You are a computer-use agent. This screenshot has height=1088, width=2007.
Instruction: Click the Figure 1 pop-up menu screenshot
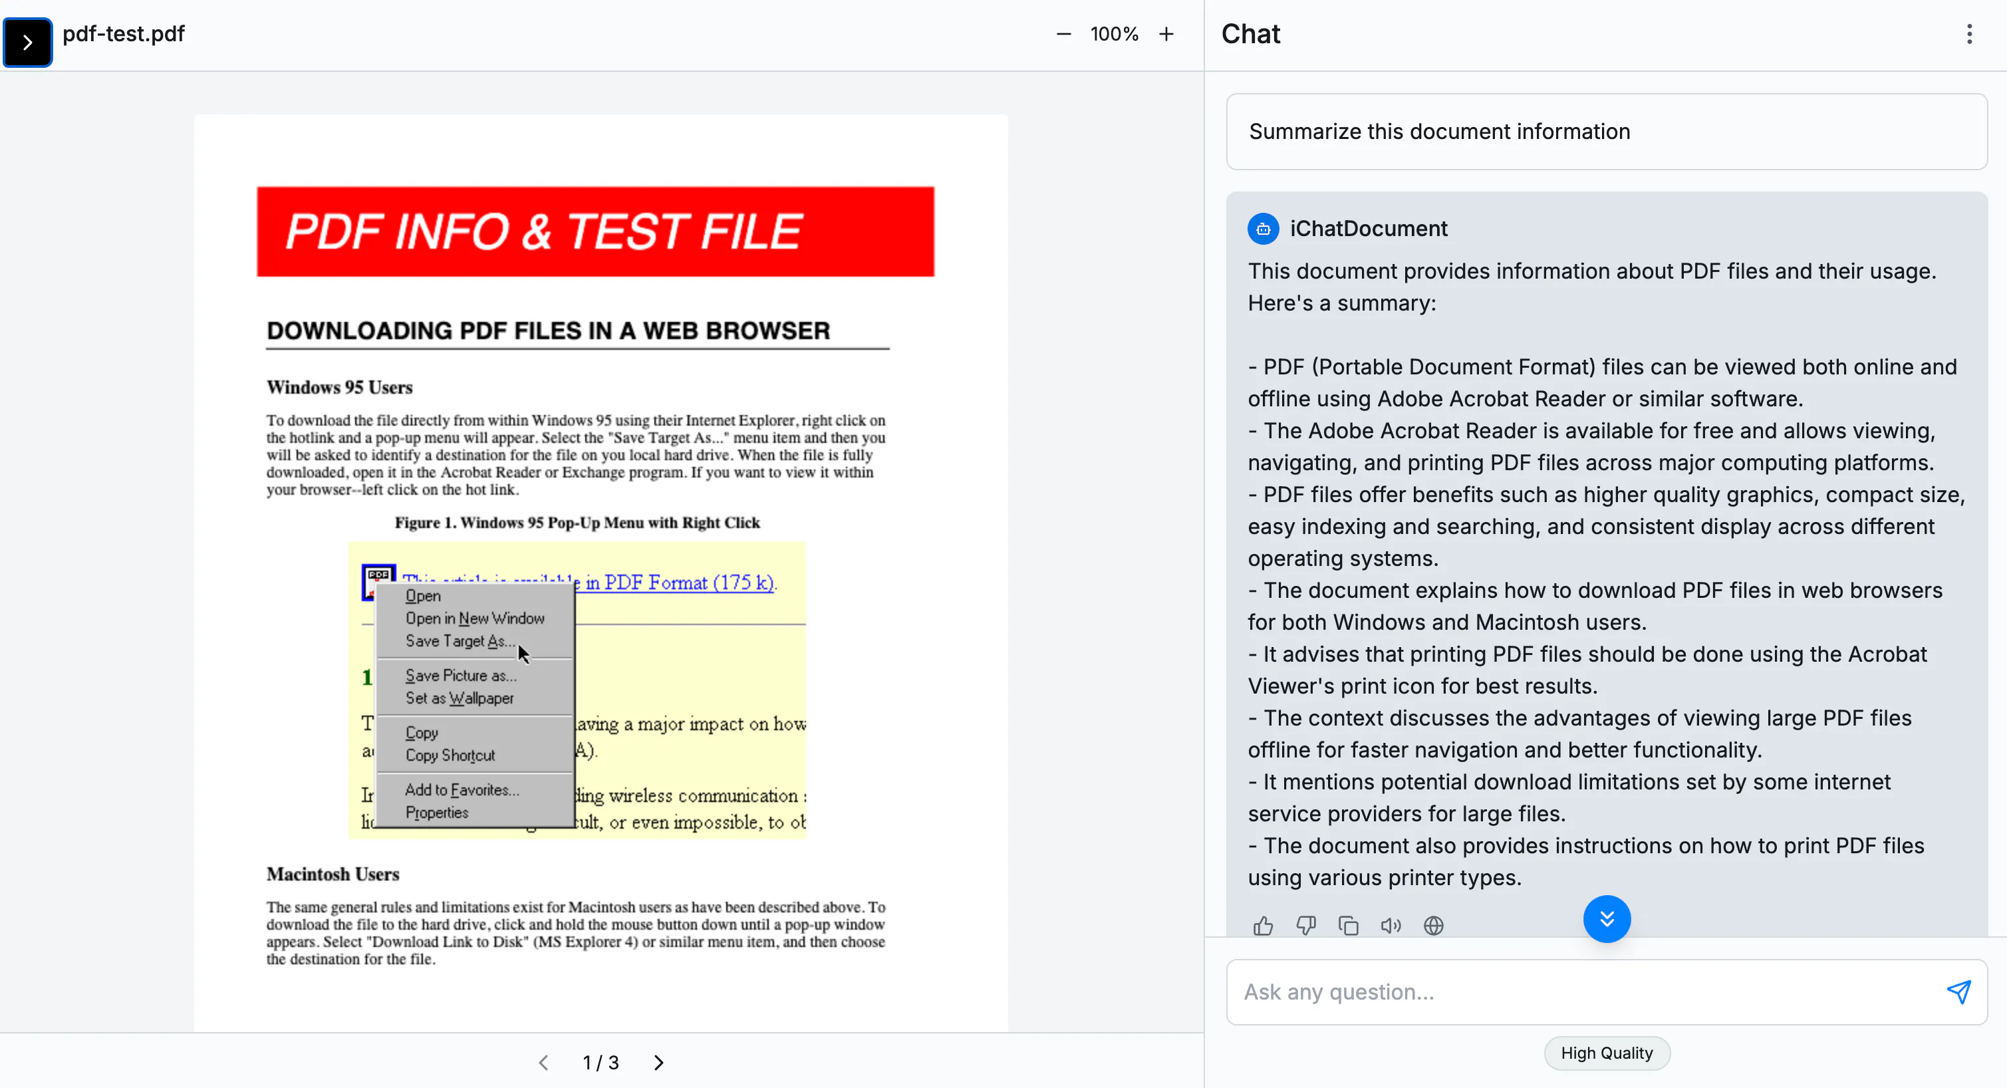click(577, 690)
